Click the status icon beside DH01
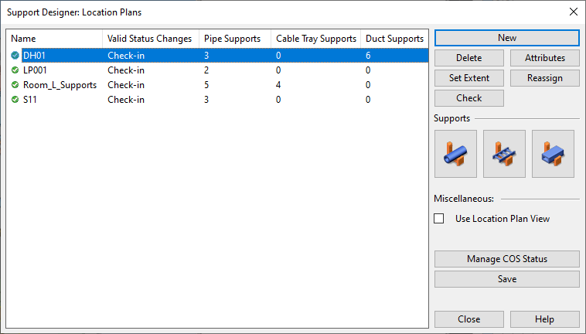 tap(15, 56)
